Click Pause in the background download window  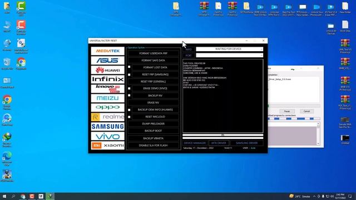click(x=287, y=111)
